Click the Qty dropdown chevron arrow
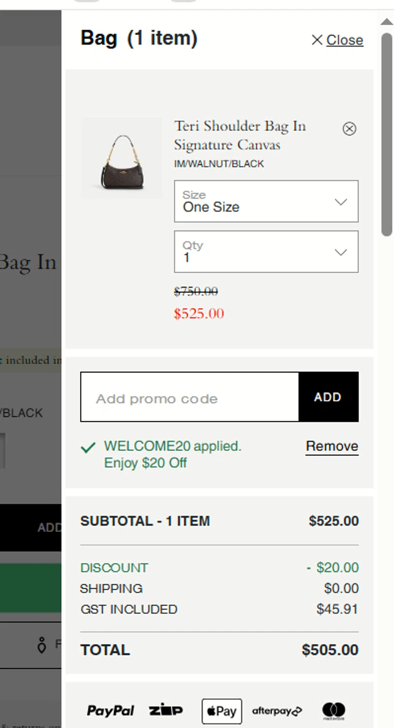 [x=341, y=252]
